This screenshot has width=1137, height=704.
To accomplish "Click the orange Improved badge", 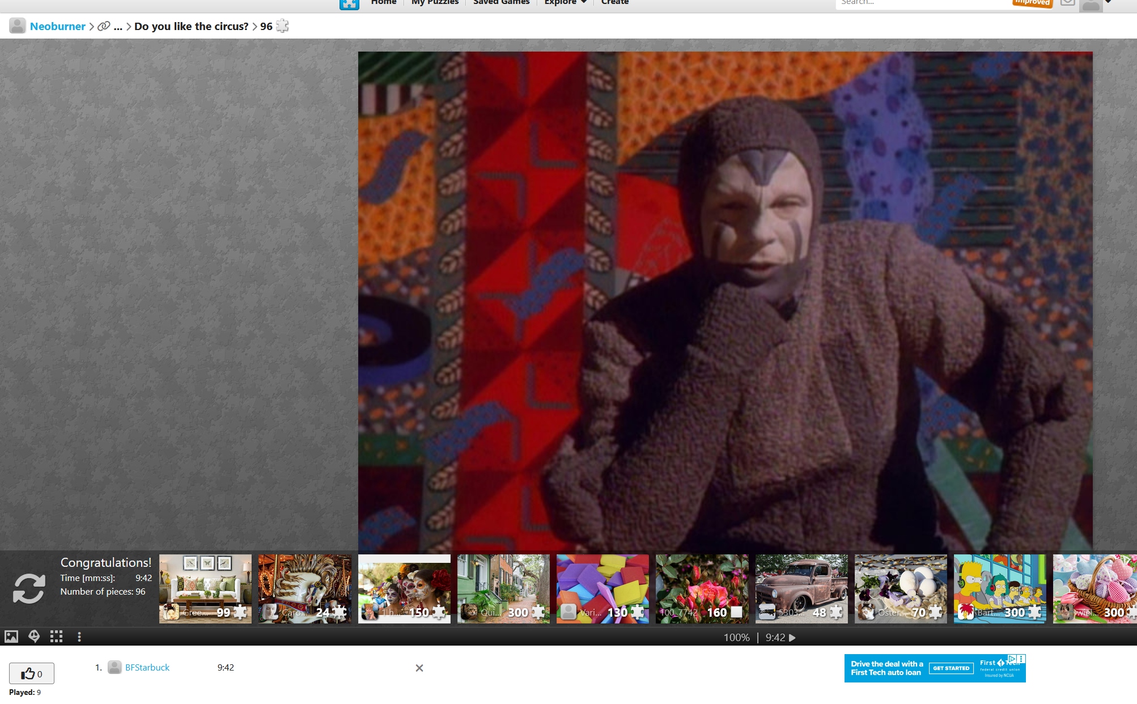I will [x=1033, y=3].
